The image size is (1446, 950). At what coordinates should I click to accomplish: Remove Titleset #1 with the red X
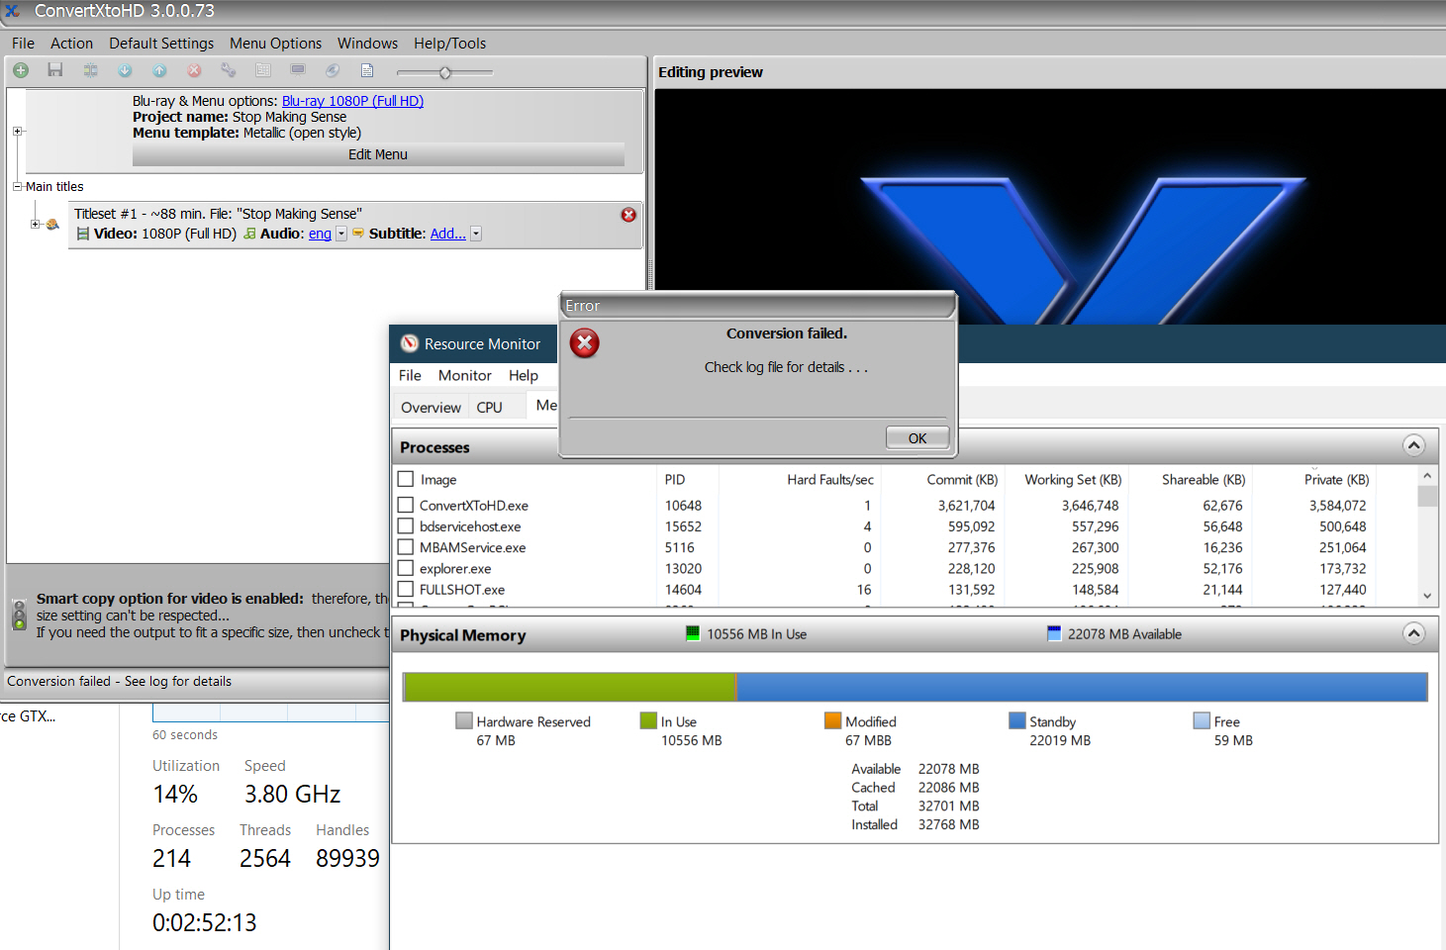click(628, 215)
